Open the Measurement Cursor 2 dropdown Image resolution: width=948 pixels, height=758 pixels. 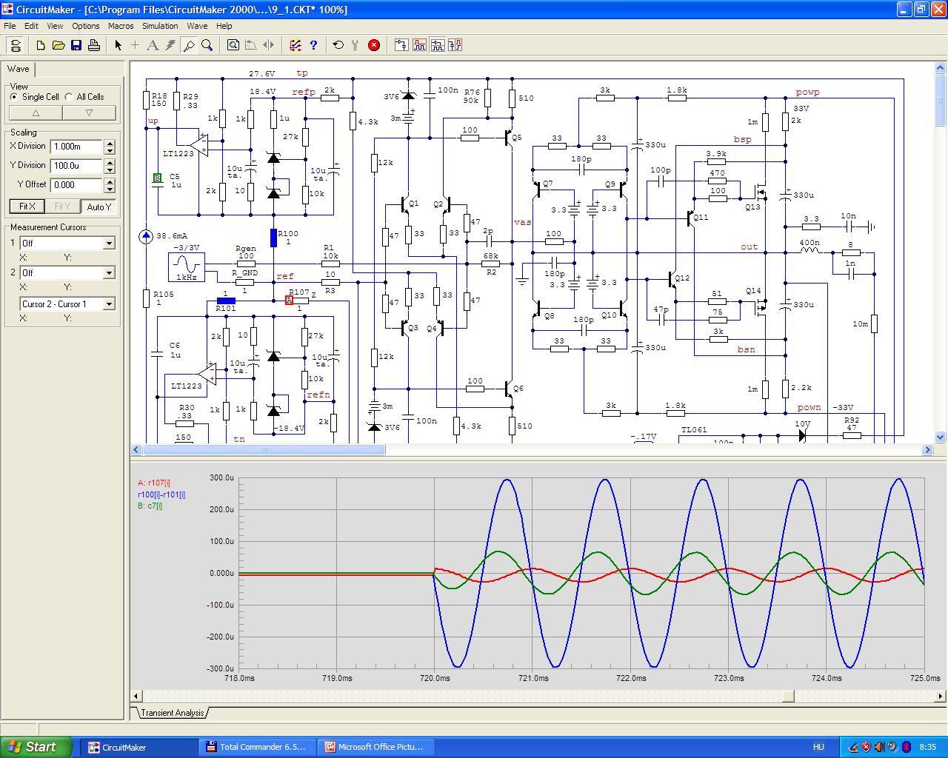coord(109,273)
